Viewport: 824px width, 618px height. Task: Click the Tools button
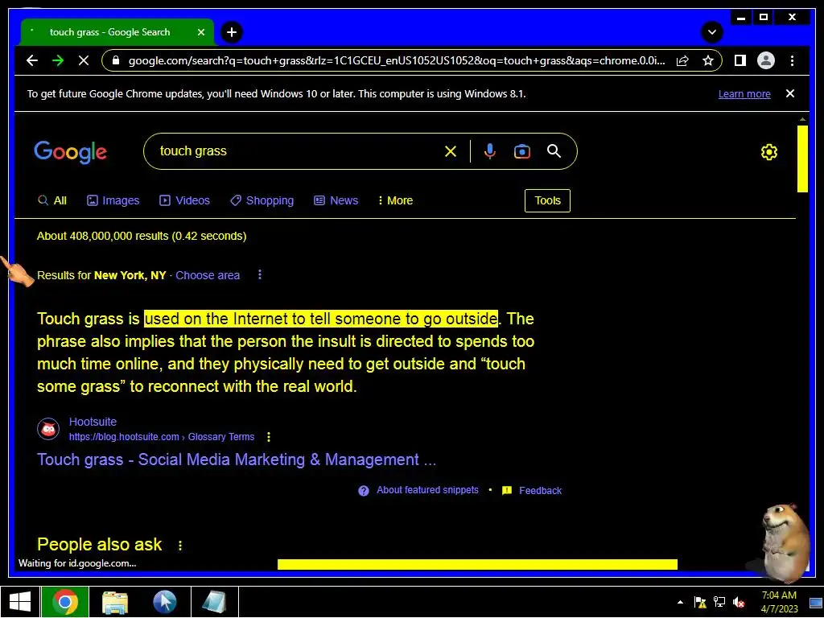coord(547,200)
